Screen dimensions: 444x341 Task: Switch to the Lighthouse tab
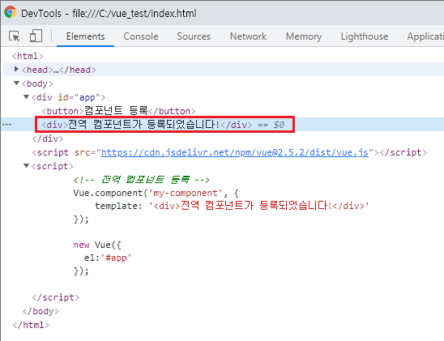point(365,36)
